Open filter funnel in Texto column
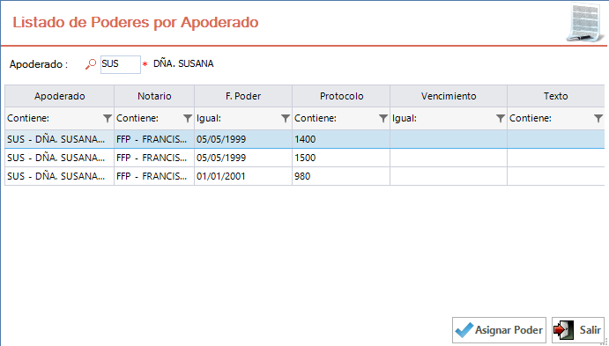The width and height of the screenshot is (609, 346). click(598, 118)
